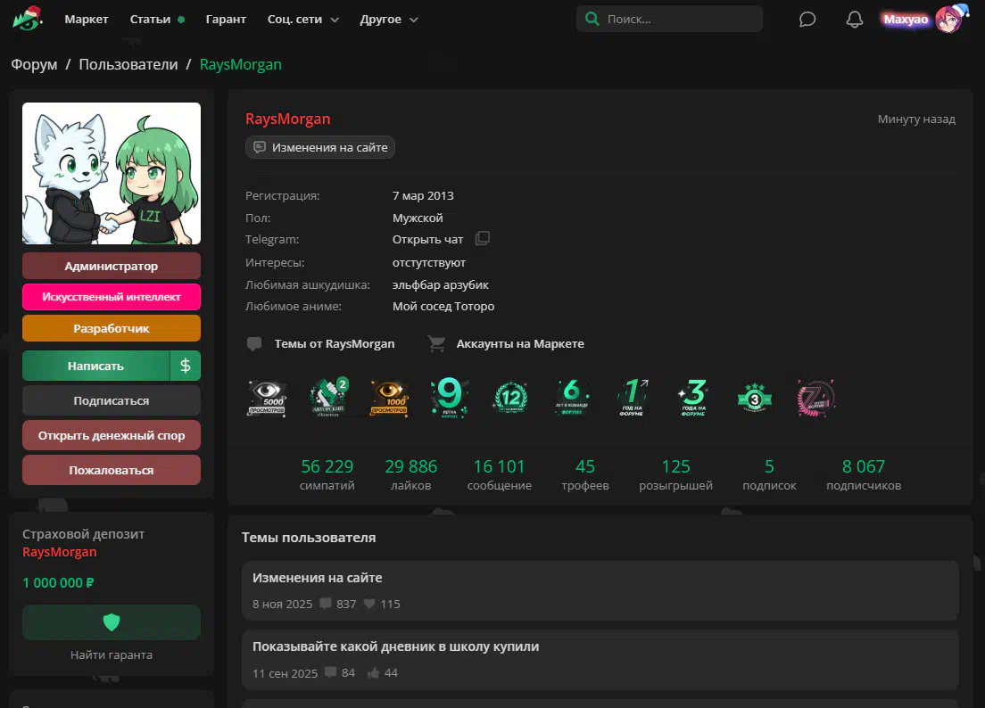Open the Темы от RaysMorgan link

click(x=334, y=343)
